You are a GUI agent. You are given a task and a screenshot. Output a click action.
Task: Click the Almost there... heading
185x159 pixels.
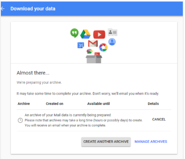pyautogui.click(x=33, y=73)
